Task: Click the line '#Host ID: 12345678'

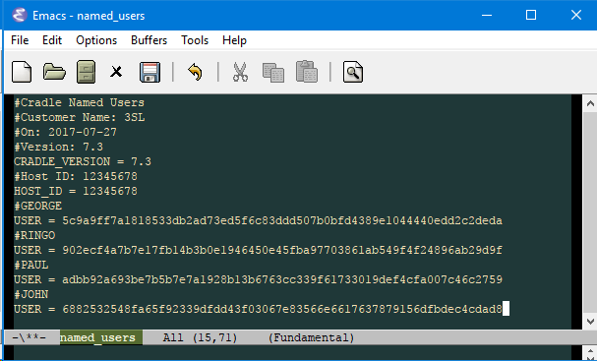Action: click(x=76, y=176)
